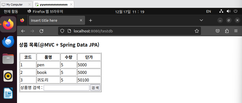This screenshot has width=242, height=103.
Task: Click the book product name cell
Action: (x=48, y=72)
